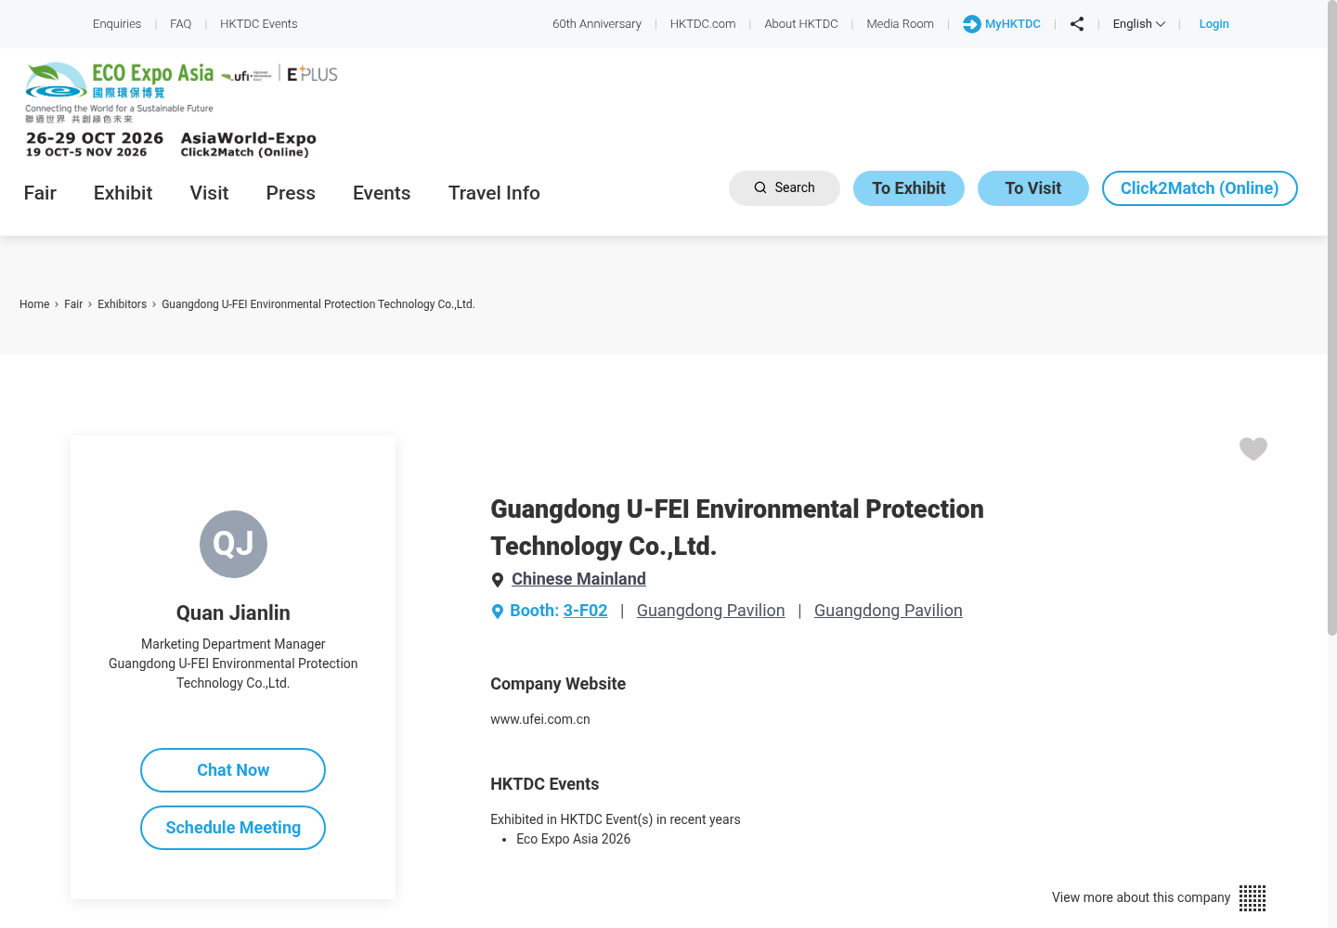This screenshot has height=928, width=1337.
Task: Click the Schedule Meeting button
Action: pos(233,828)
